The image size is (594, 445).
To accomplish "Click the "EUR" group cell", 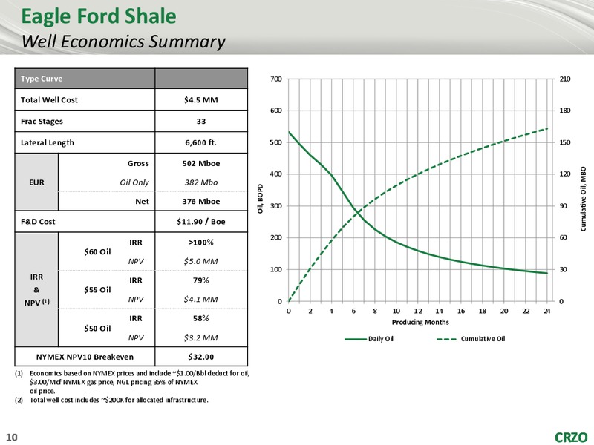I will 36,182.
